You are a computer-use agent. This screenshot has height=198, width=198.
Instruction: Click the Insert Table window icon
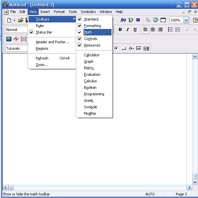[x=163, y=20]
